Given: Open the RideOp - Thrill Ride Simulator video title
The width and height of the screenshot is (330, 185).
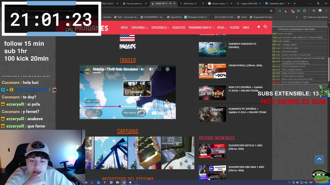Looking at the screenshot, I should (118, 69).
